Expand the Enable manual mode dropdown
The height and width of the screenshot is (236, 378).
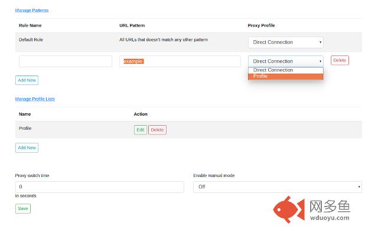[x=277, y=186]
